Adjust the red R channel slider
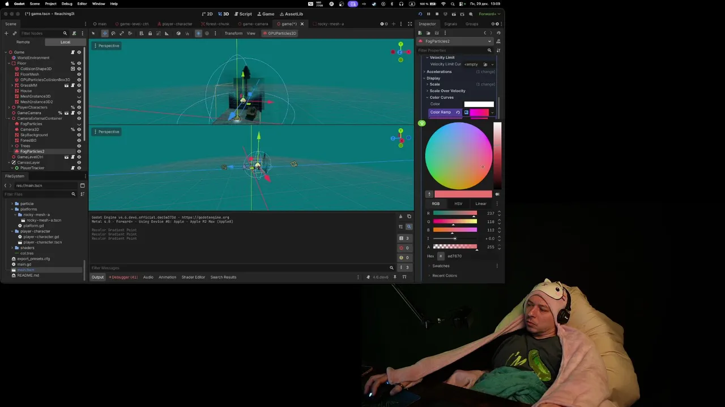Image resolution: width=725 pixels, height=407 pixels. pyautogui.click(x=455, y=214)
